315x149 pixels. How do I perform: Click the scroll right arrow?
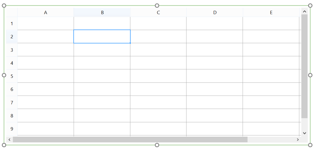click(298, 139)
